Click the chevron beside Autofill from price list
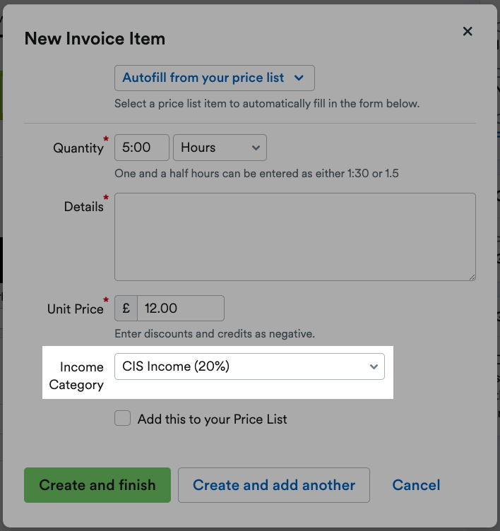500x531 pixels. pyautogui.click(x=299, y=78)
